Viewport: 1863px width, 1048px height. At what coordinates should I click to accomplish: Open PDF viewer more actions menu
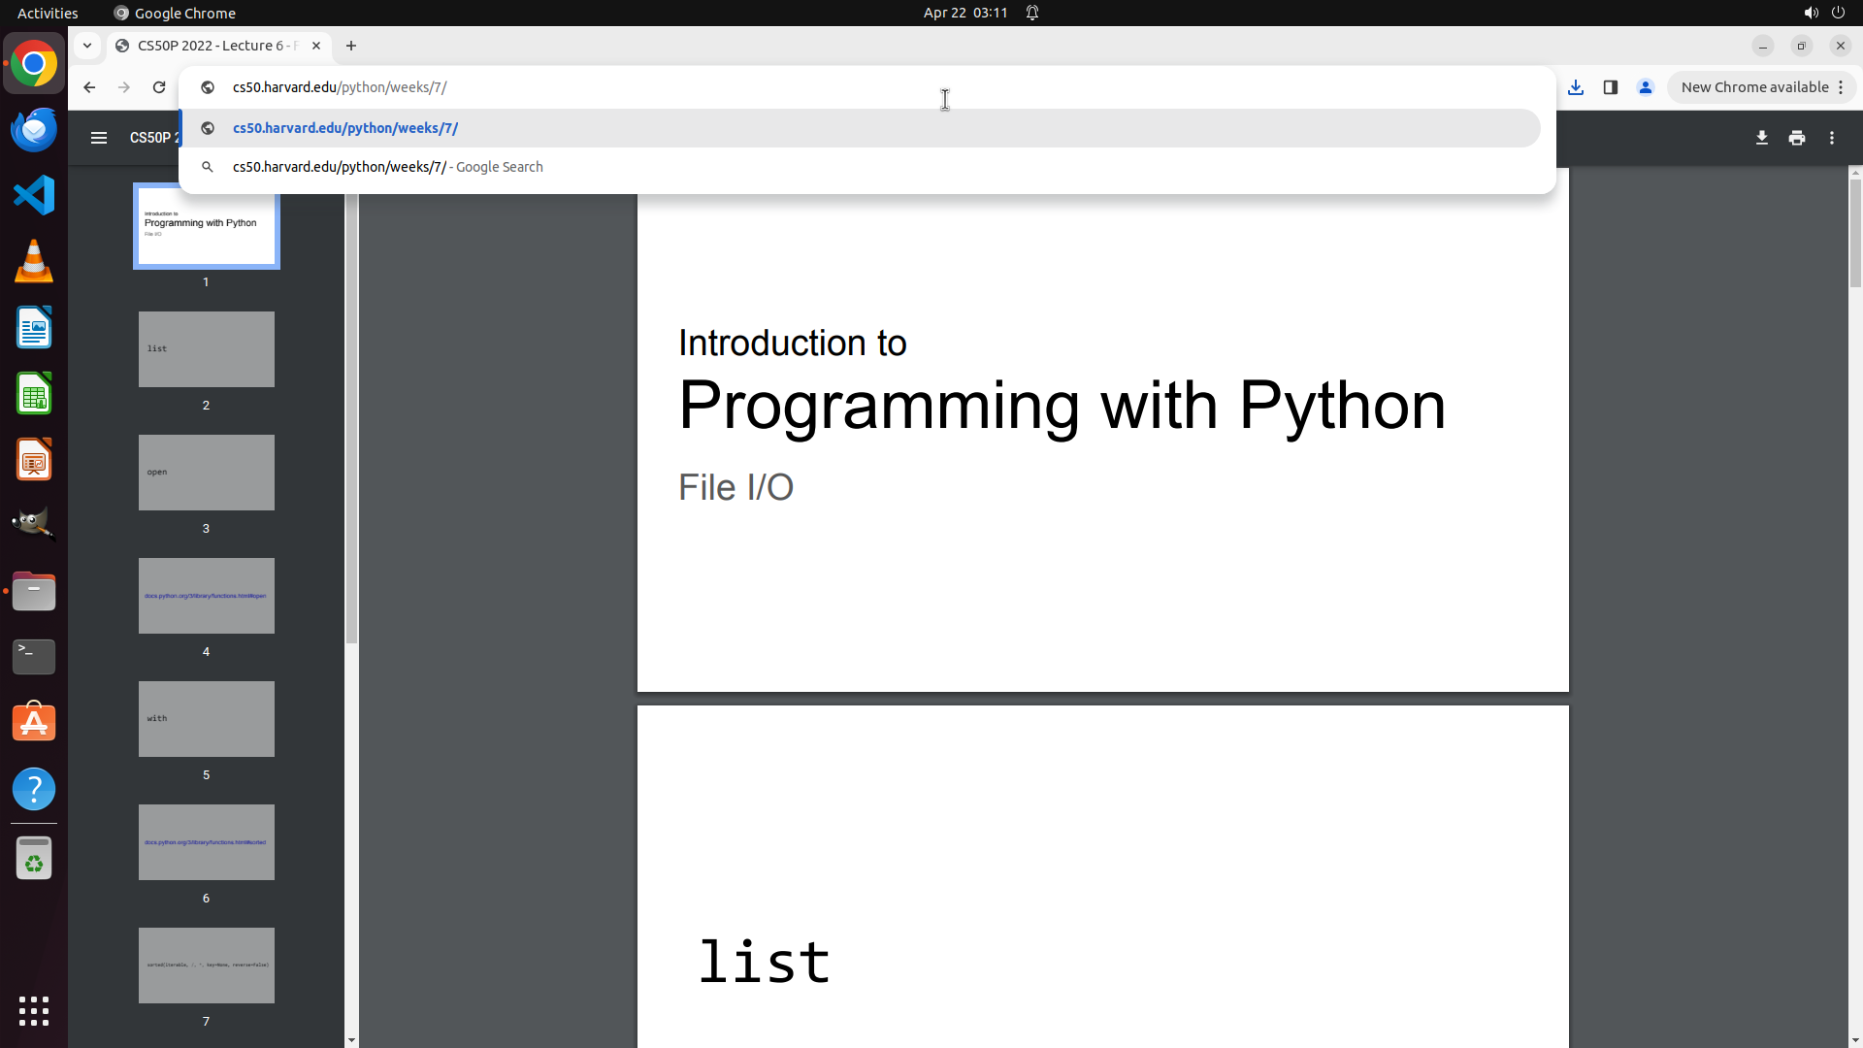[1831, 138]
